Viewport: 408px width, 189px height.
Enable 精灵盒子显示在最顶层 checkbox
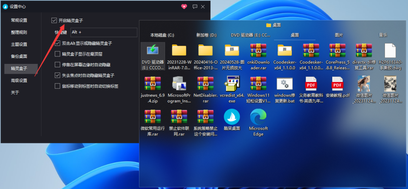pyautogui.click(x=57, y=54)
